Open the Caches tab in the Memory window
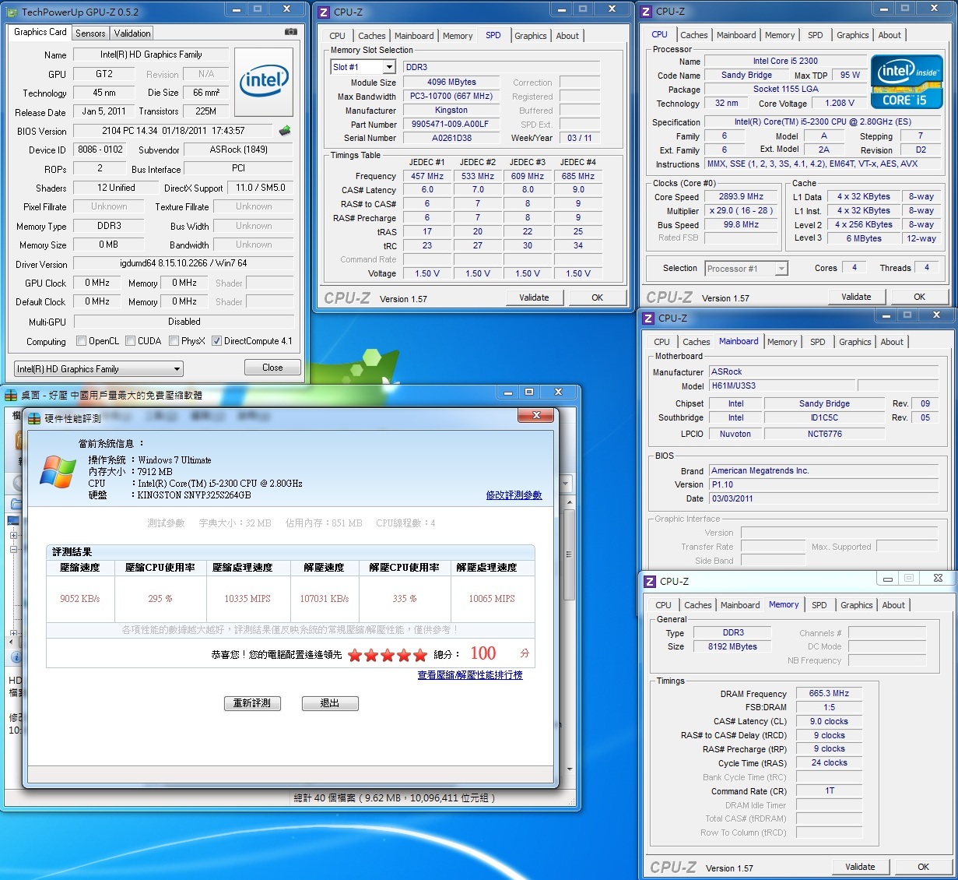The height and width of the screenshot is (880, 958). (698, 605)
